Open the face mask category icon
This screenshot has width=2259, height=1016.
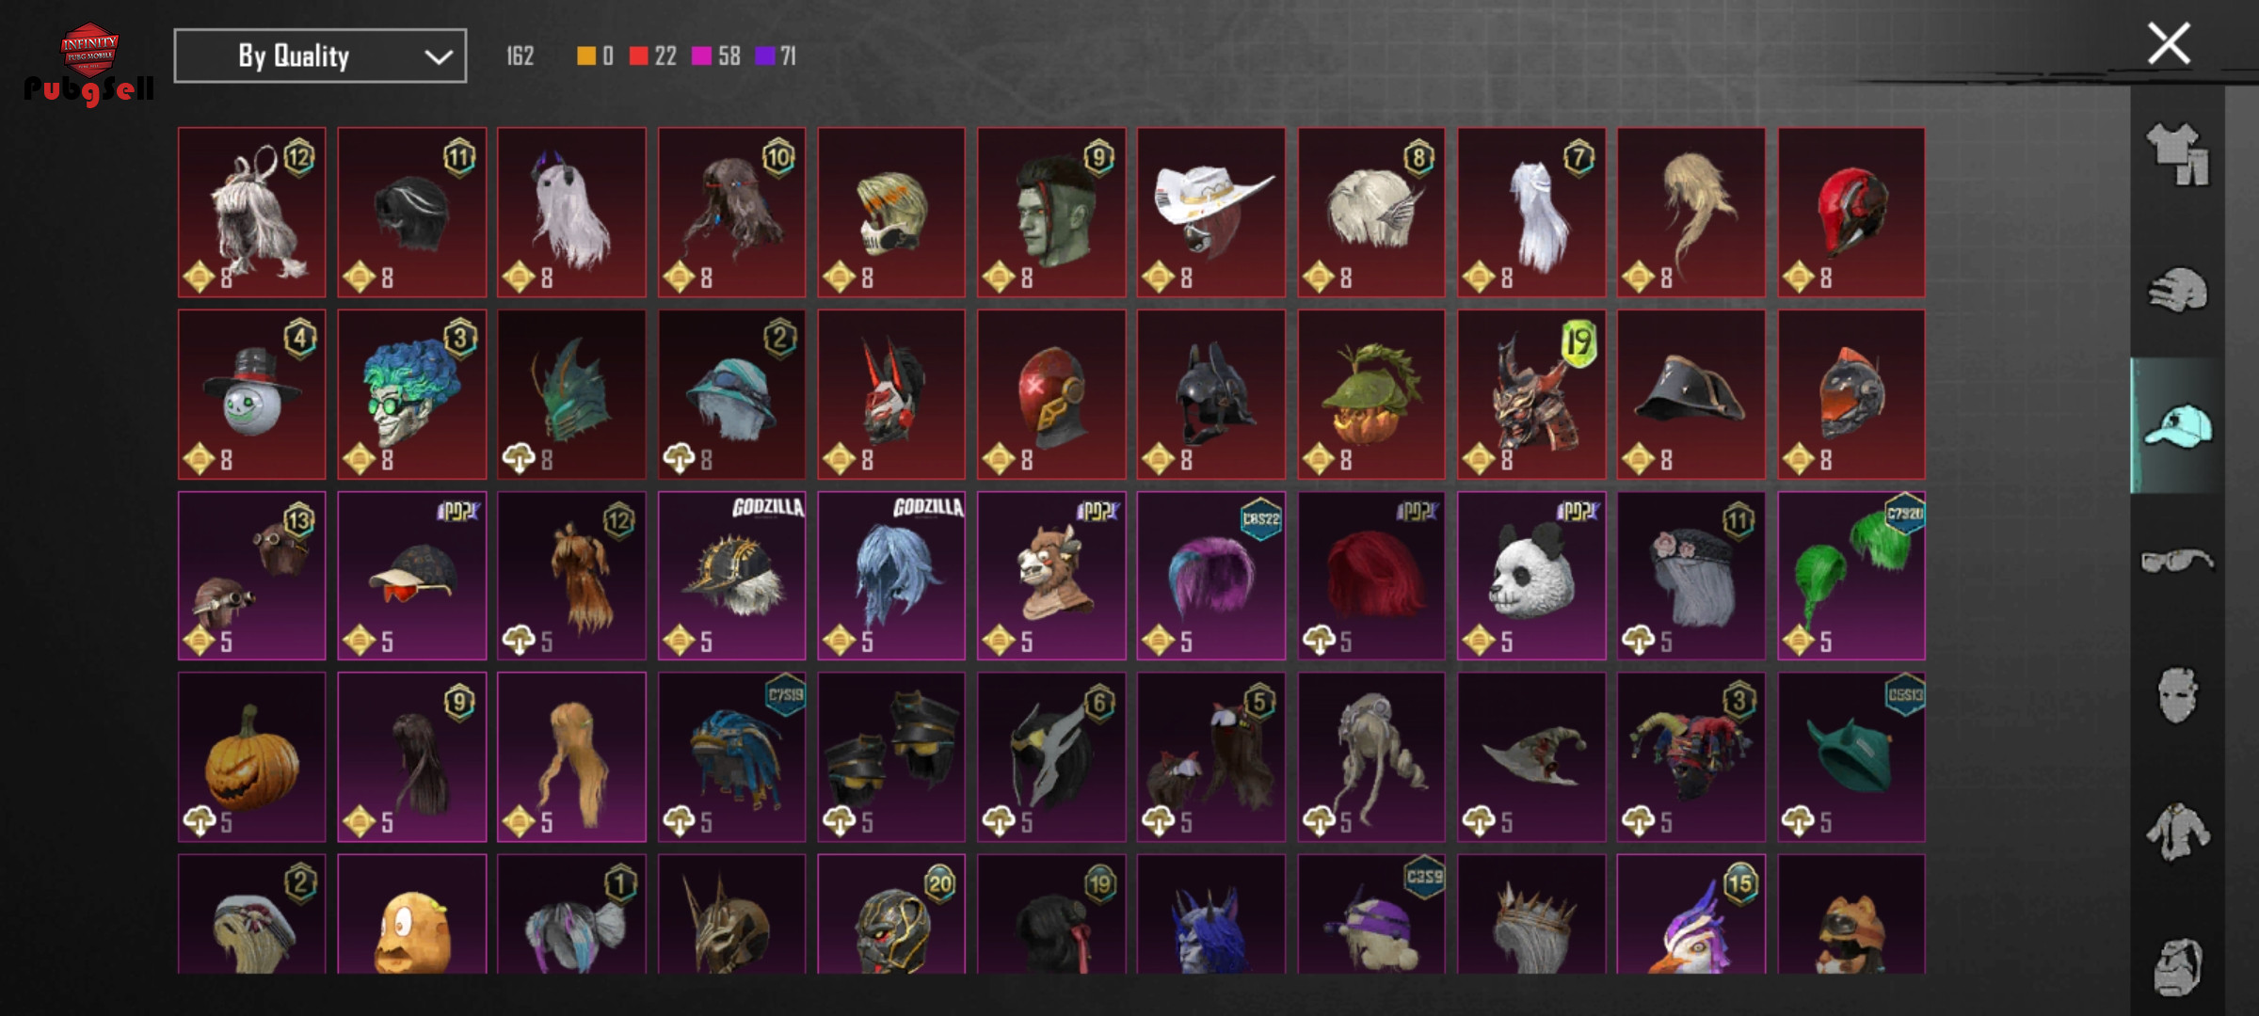tap(2177, 695)
